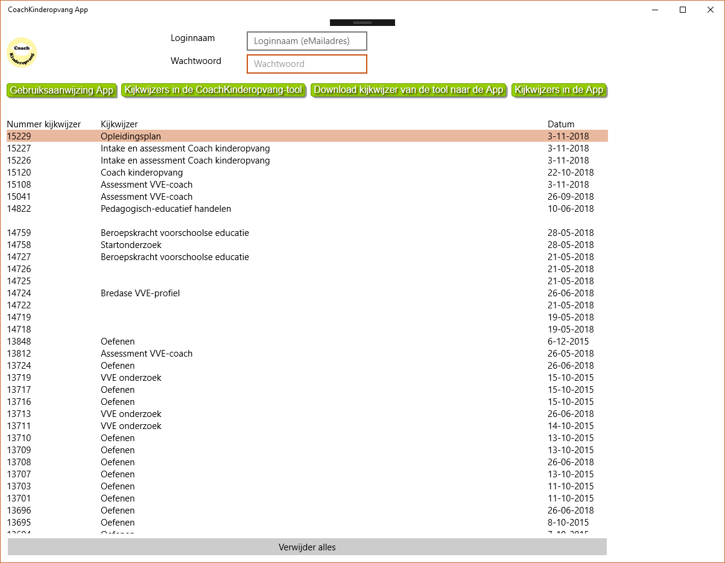725x563 pixels.
Task: Select row 13708 Oefenen
Action: tap(307, 462)
